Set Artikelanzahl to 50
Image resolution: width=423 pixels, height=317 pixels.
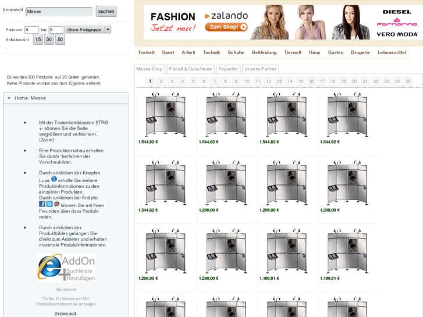(60, 40)
